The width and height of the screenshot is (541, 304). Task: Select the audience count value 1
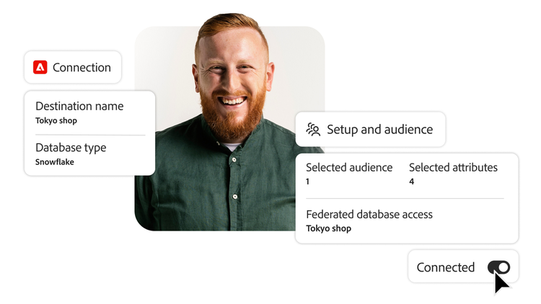point(308,182)
